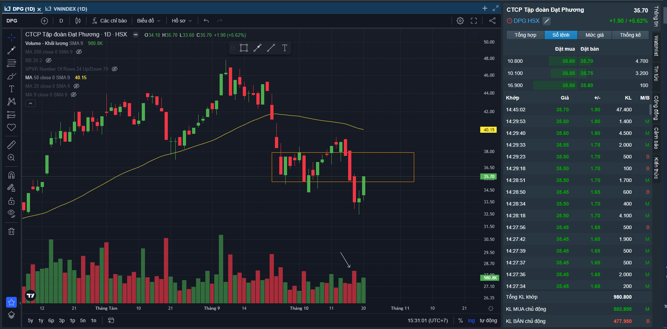This screenshot has width=667, height=329.
Task: Enter fullscreen chart mode
Action: pos(474,21)
